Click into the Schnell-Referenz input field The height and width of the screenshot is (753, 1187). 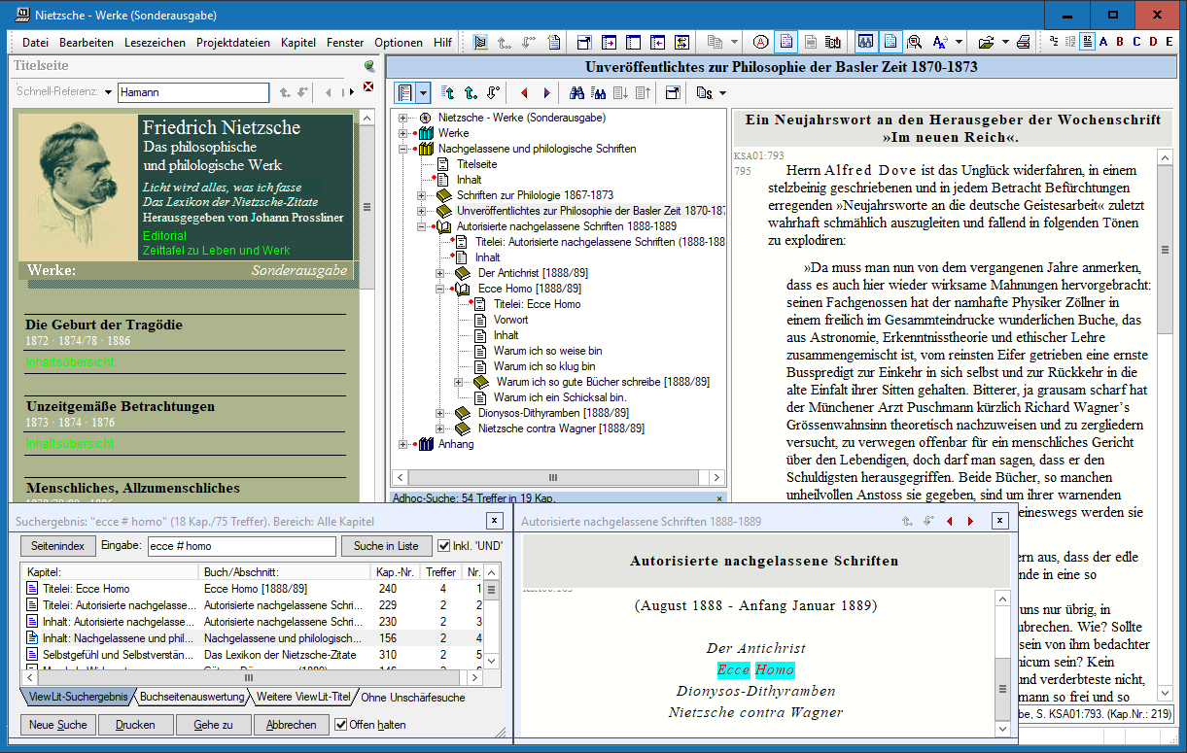(192, 92)
